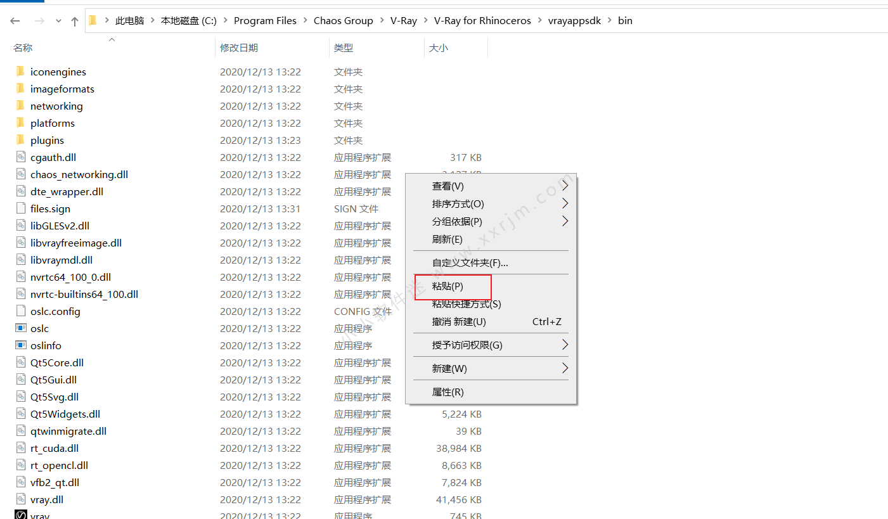Select the files.sign file icon
This screenshot has width=888, height=519.
(x=20, y=208)
